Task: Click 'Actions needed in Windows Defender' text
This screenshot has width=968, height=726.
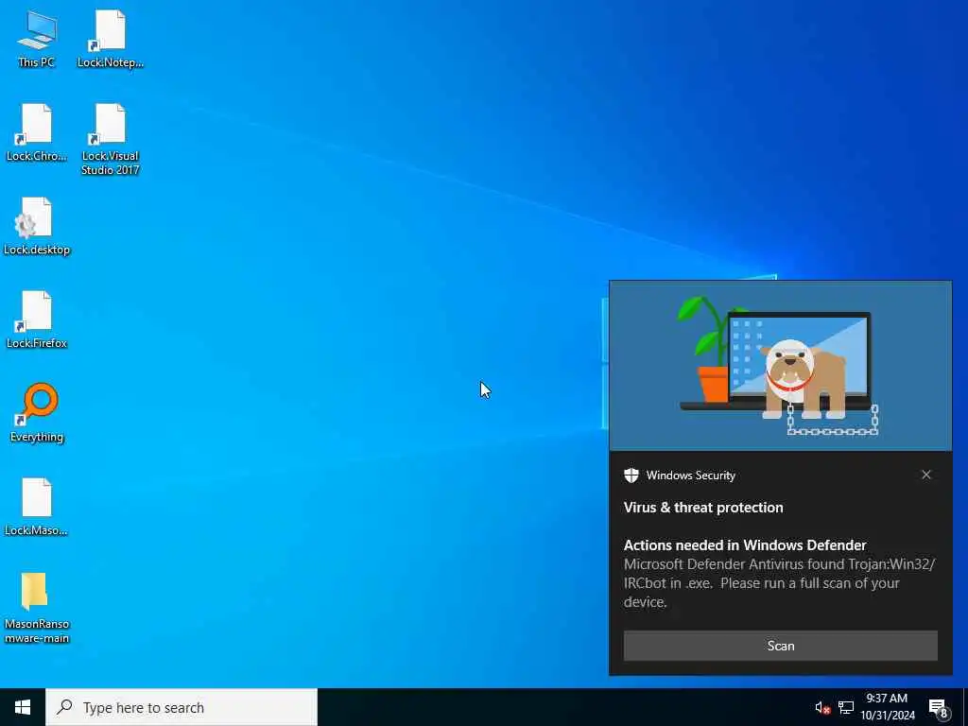Action: tap(745, 545)
